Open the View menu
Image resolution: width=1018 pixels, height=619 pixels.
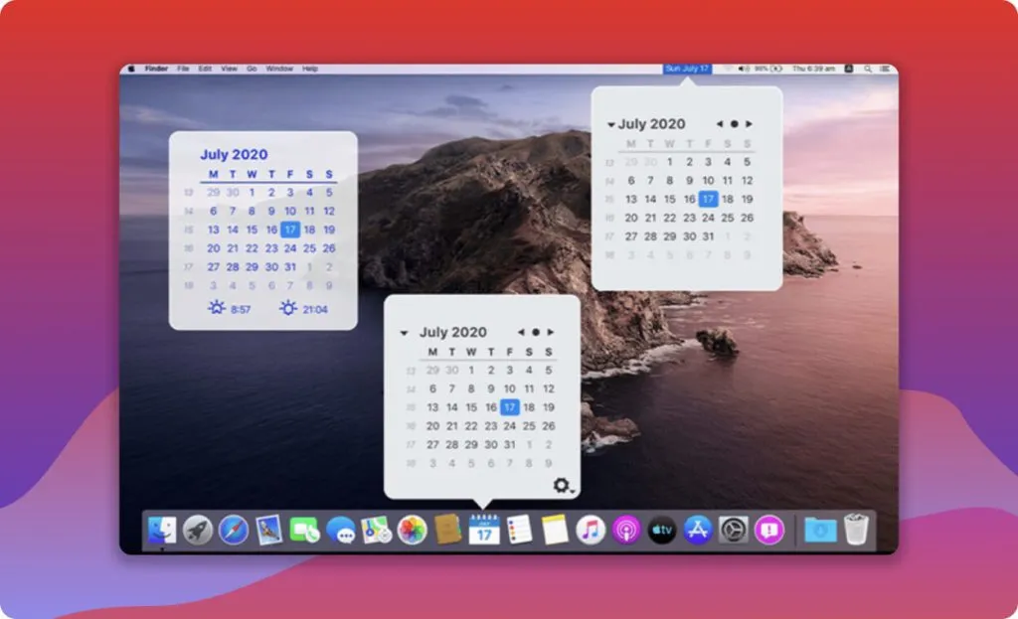click(229, 70)
